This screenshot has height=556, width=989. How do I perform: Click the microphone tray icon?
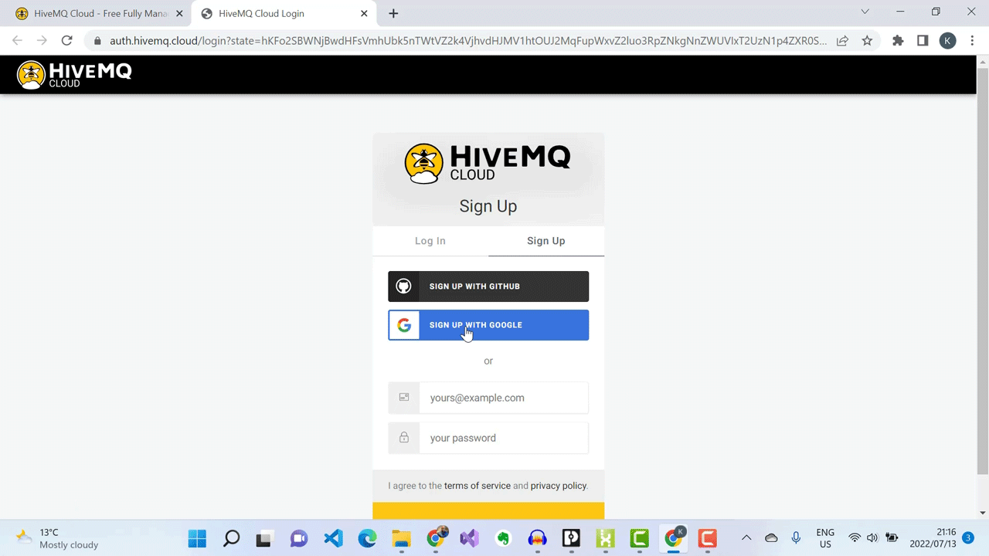[796, 537]
